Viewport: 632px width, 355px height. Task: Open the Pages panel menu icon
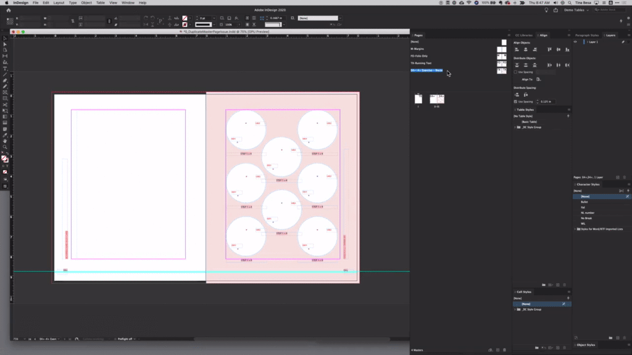[508, 35]
